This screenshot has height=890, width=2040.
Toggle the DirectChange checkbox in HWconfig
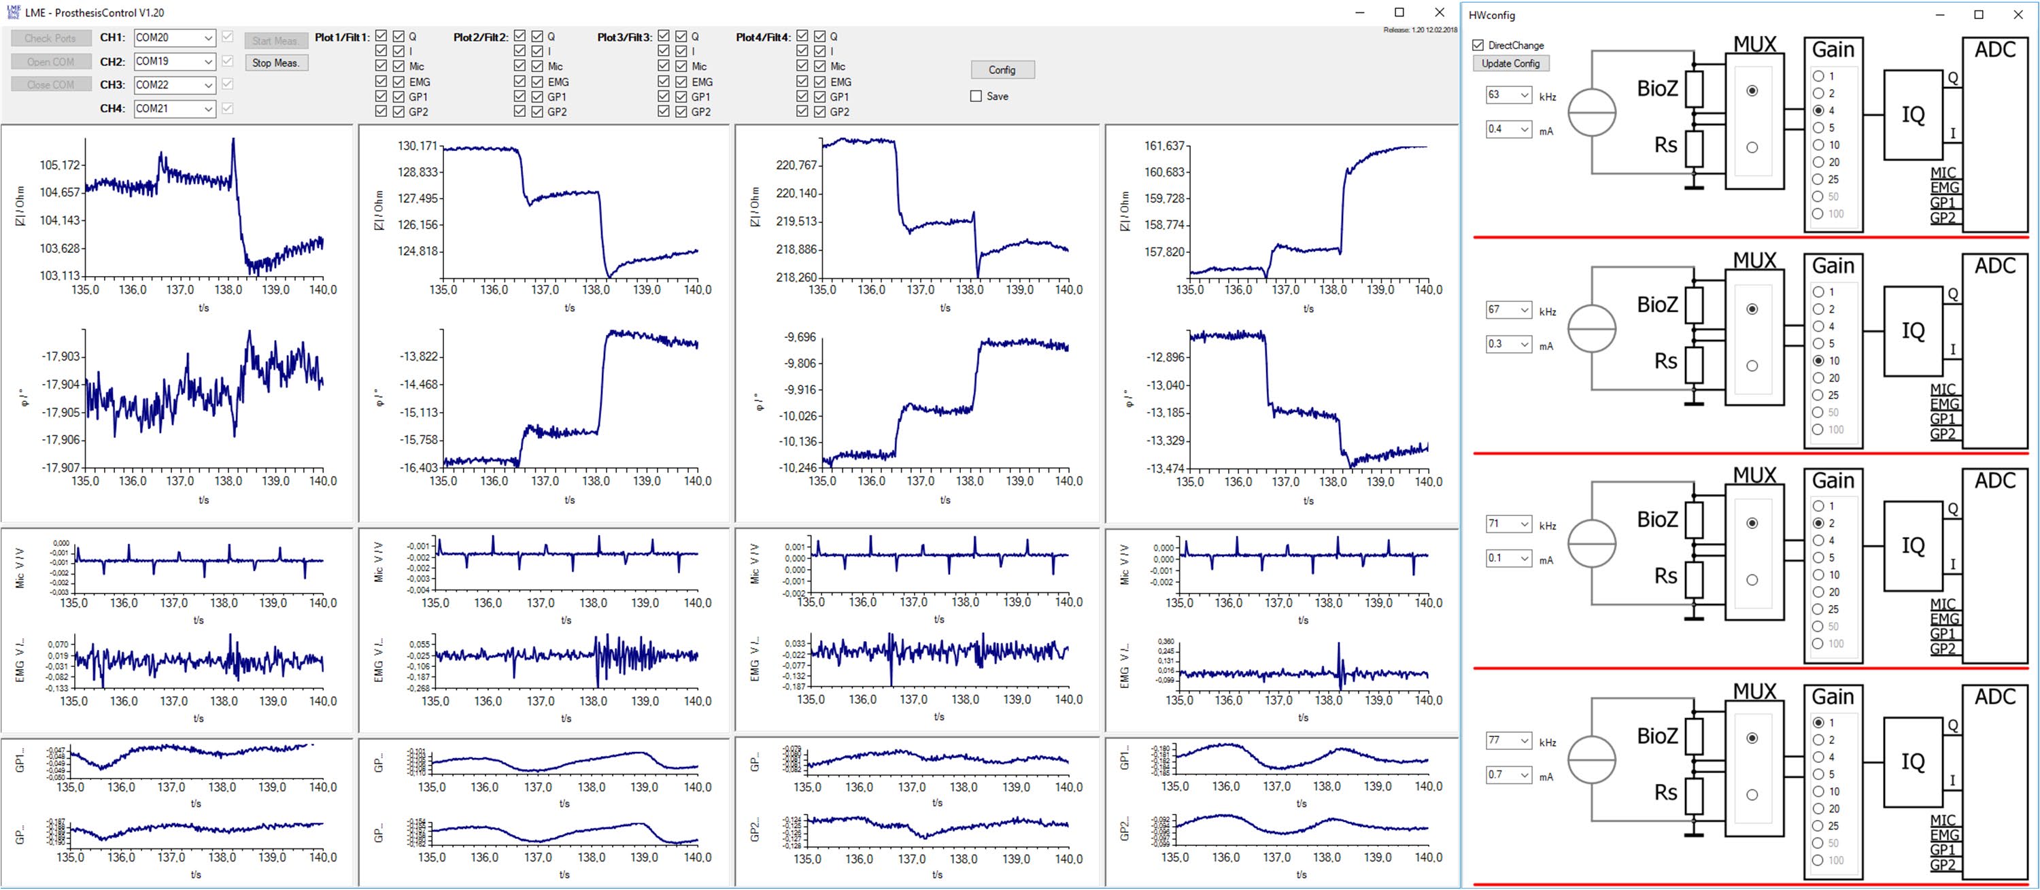coord(1478,45)
